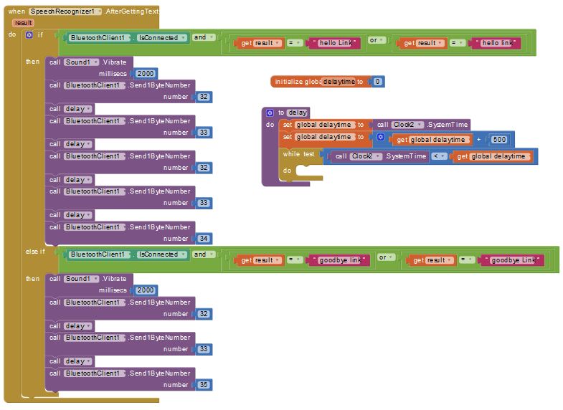The image size is (563, 410).
Task: Open the gear mutator on the if block
Action: pyautogui.click(x=29, y=35)
